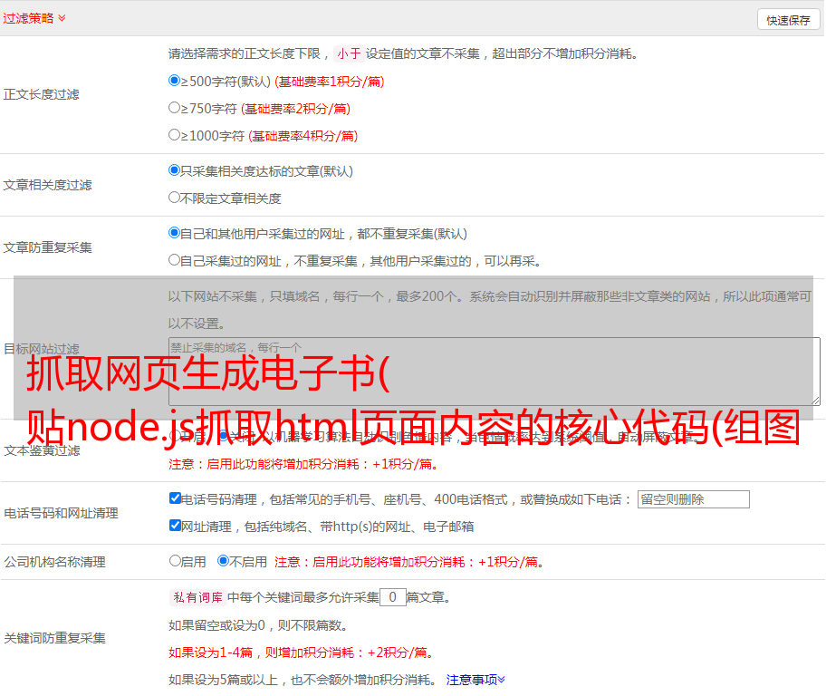Click the 快速保存 button
The height and width of the screenshot is (696, 826).
(x=788, y=20)
